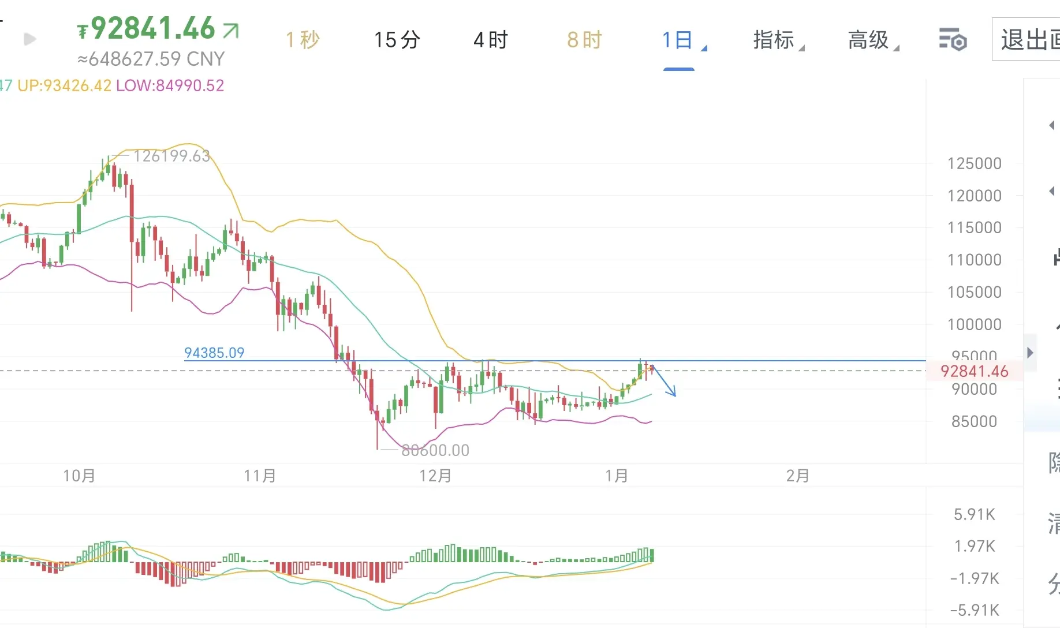Click the 1.97K MACD axis label
Image resolution: width=1060 pixels, height=628 pixels.
coord(975,546)
